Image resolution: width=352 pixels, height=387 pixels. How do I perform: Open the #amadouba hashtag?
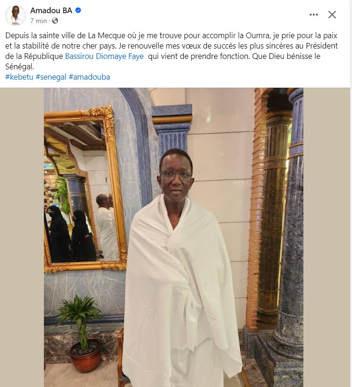click(x=89, y=77)
